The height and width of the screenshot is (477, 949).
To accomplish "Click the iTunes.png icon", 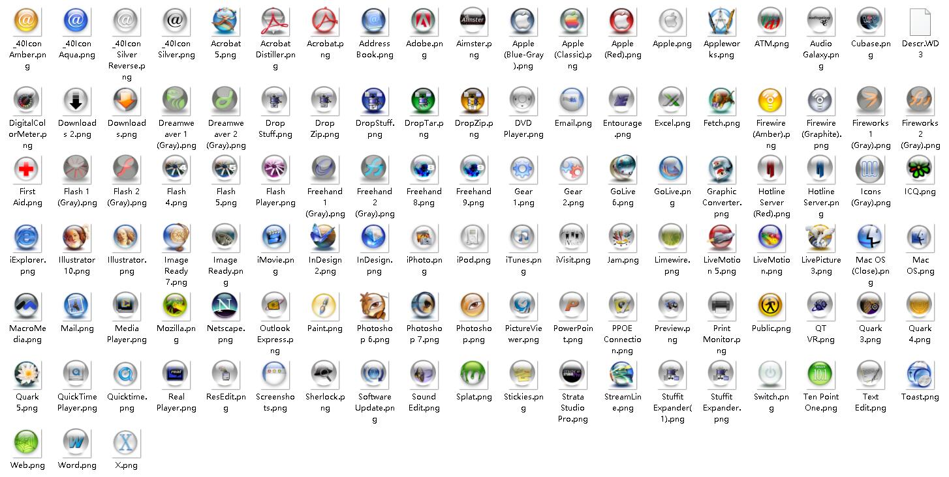I will [x=523, y=237].
